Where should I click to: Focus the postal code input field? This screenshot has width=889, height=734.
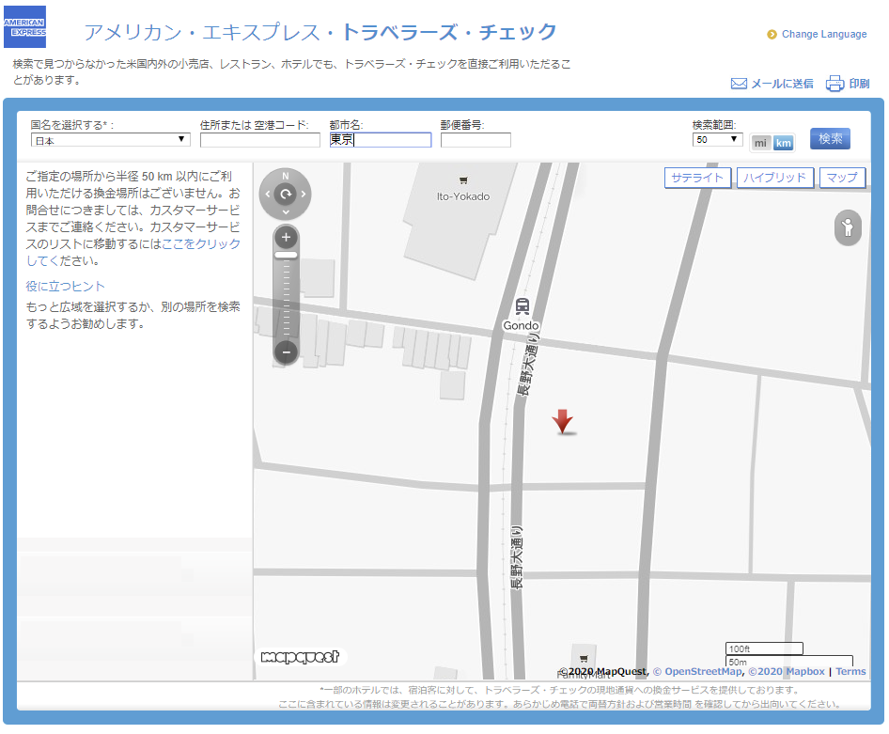(476, 140)
